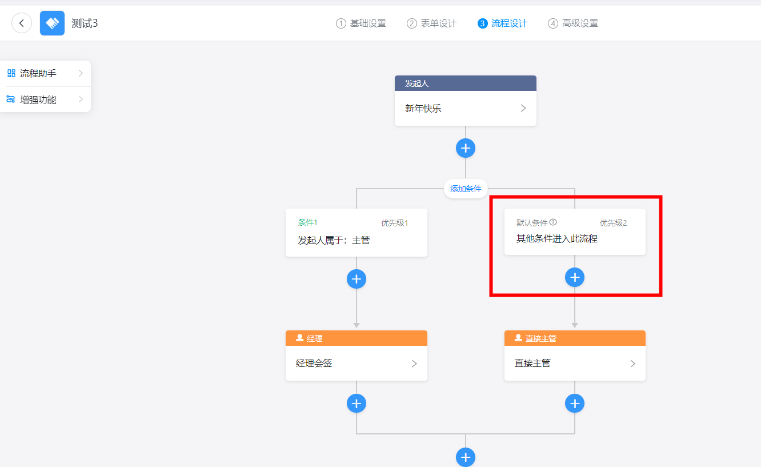The width and height of the screenshot is (761, 467).
Task: Click the 优先级2 label
Action: pos(613,223)
